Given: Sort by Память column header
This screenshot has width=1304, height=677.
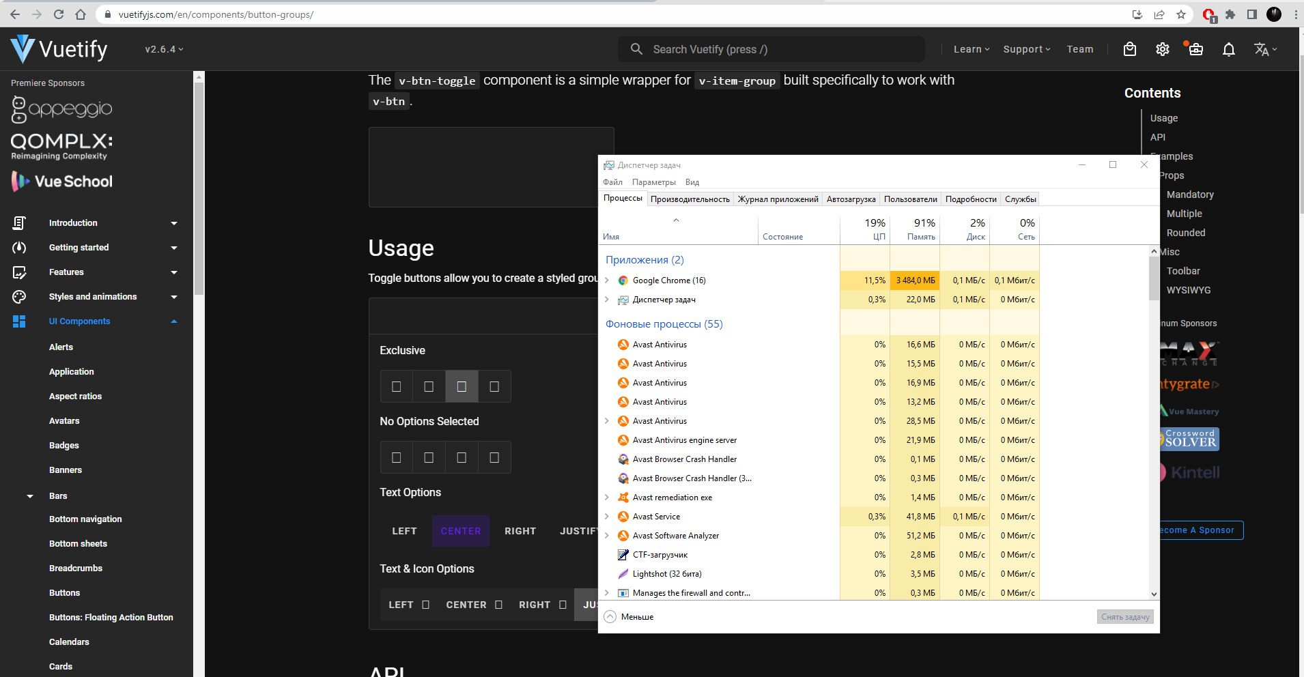Looking at the screenshot, I should tap(915, 230).
